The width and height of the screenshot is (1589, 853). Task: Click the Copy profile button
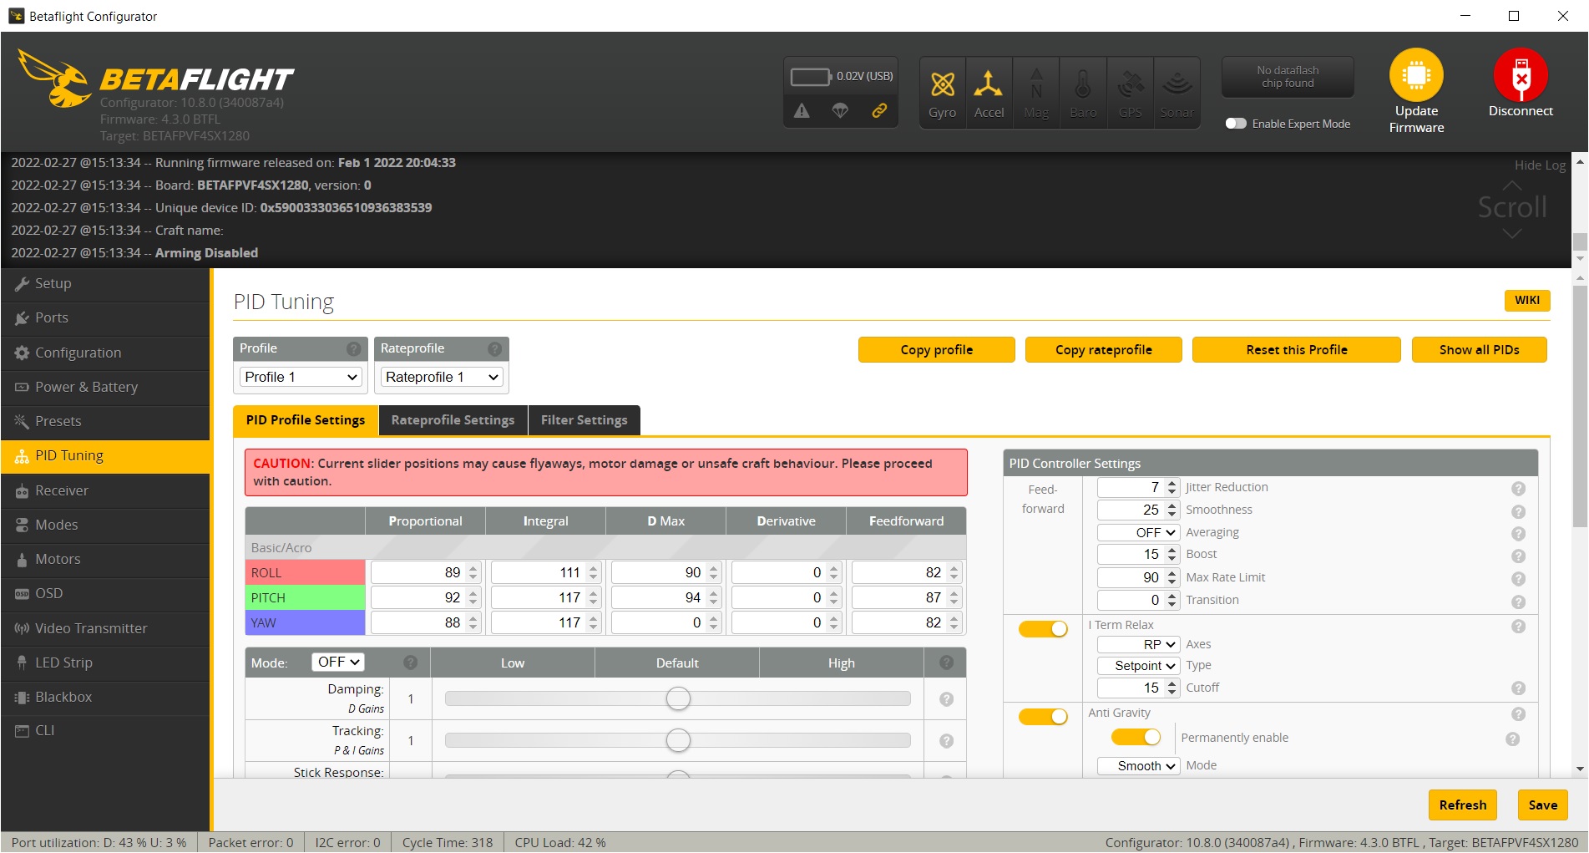pos(936,350)
